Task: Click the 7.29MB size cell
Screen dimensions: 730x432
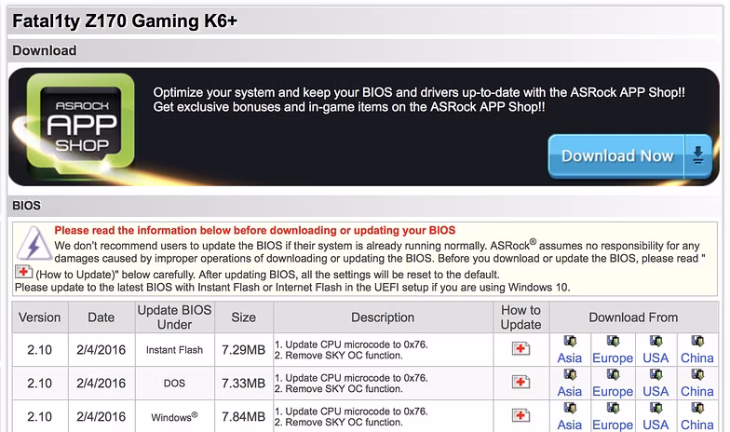Action: point(244,350)
